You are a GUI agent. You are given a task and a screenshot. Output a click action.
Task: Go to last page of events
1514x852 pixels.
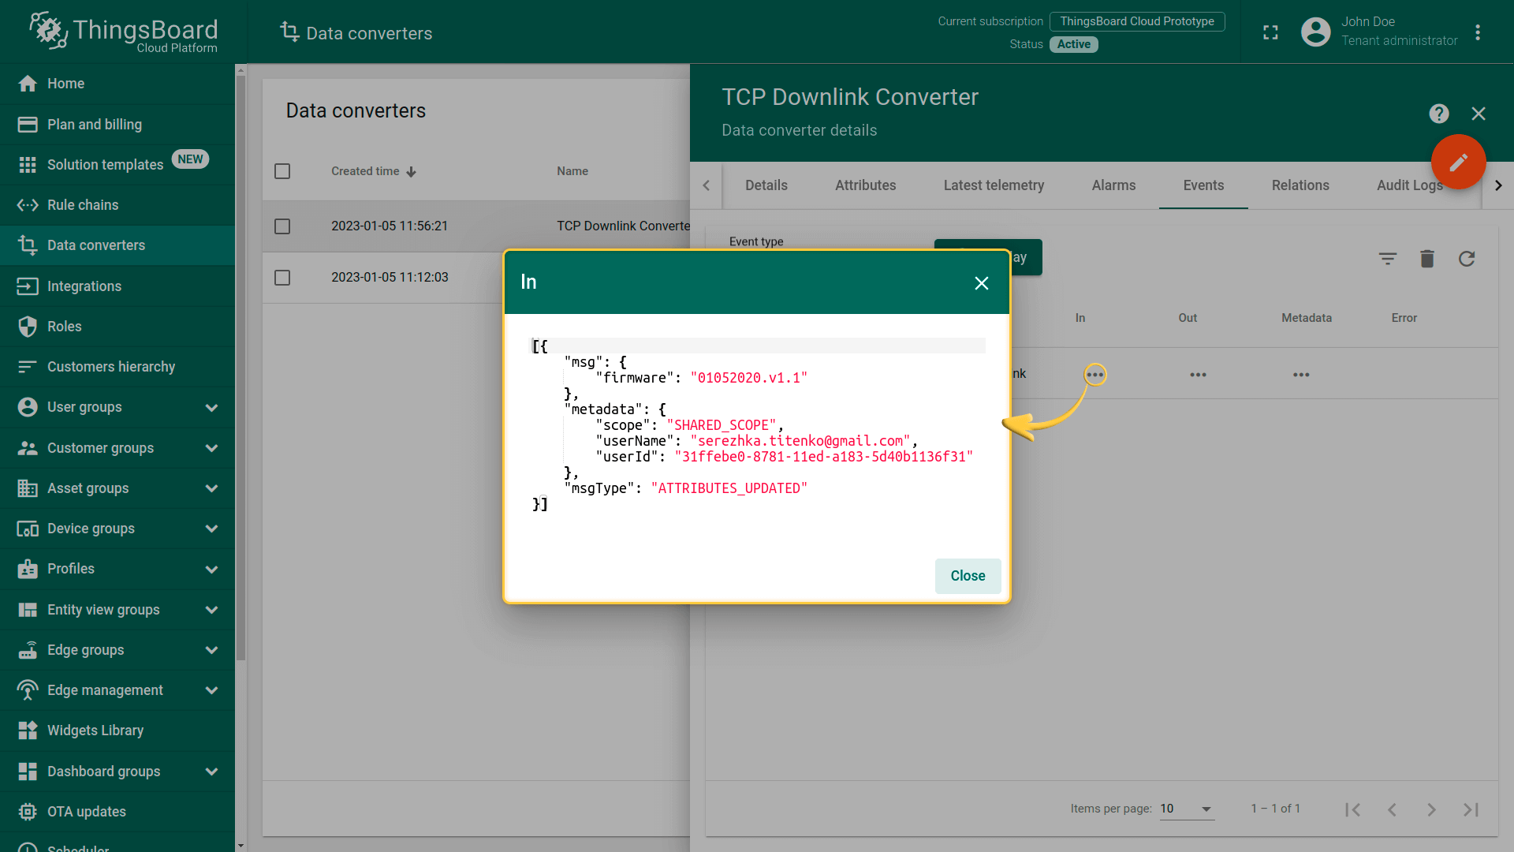1471,809
